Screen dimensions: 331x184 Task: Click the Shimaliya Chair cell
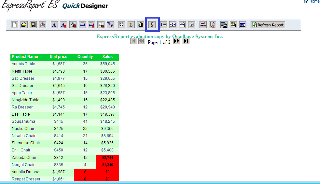tap(26, 143)
